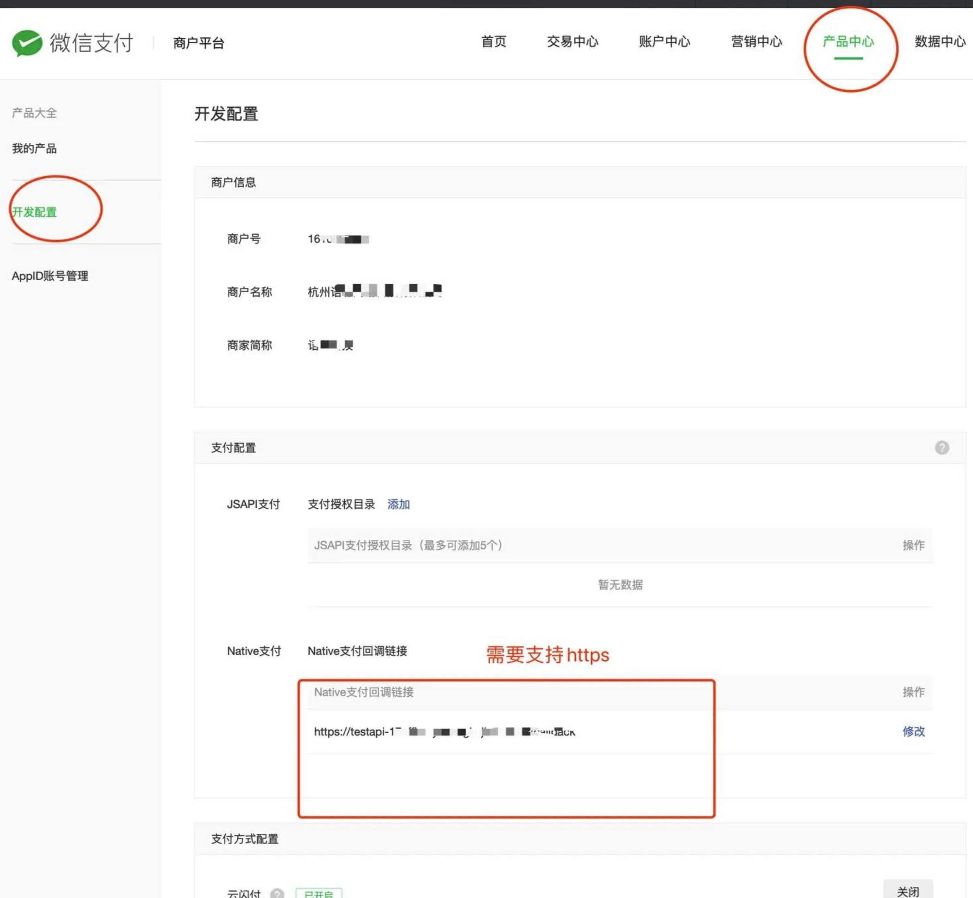Click the 商家简称 label
Screen dimensions: 973x898
(249, 346)
